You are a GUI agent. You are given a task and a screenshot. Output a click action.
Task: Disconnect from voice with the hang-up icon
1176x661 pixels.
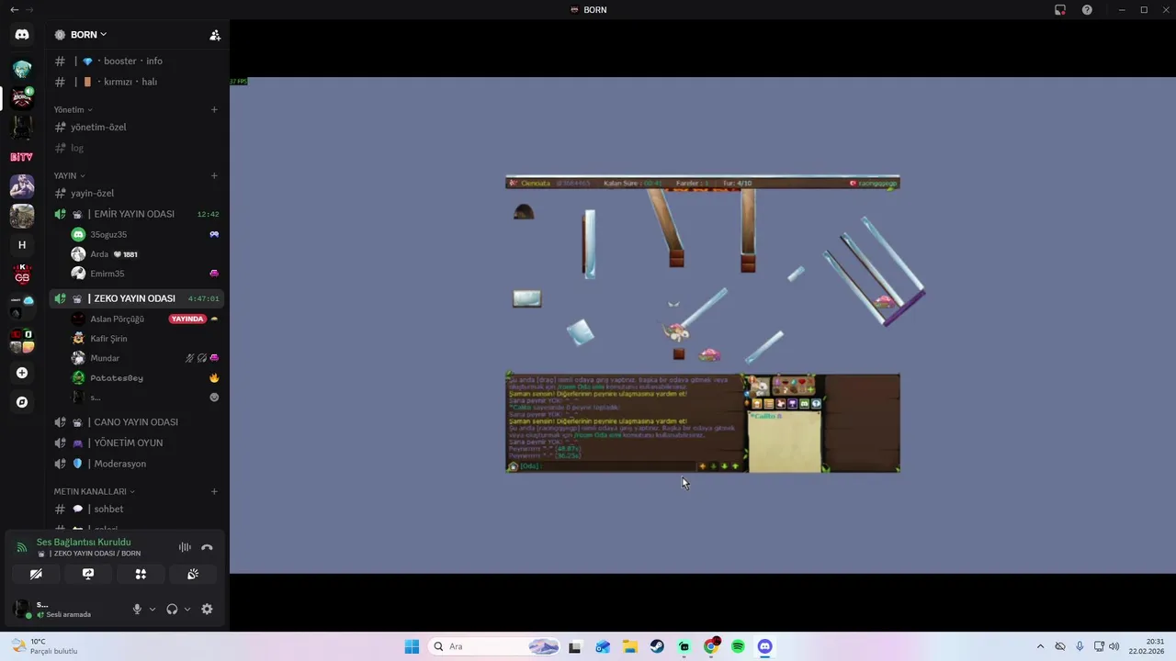pos(207,547)
